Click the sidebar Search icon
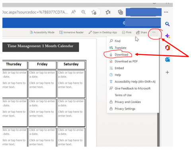Image resolution: width=191 pixels, height=153 pixels. pyautogui.click(x=168, y=24)
